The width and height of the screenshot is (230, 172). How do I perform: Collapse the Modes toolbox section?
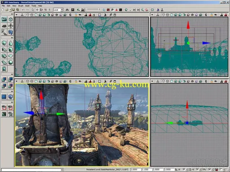pos(12,14)
